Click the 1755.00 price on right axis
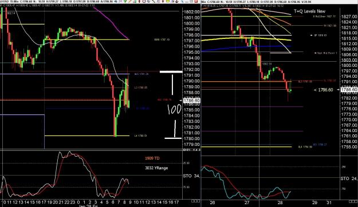This screenshot has height=207, width=358. 349,147
